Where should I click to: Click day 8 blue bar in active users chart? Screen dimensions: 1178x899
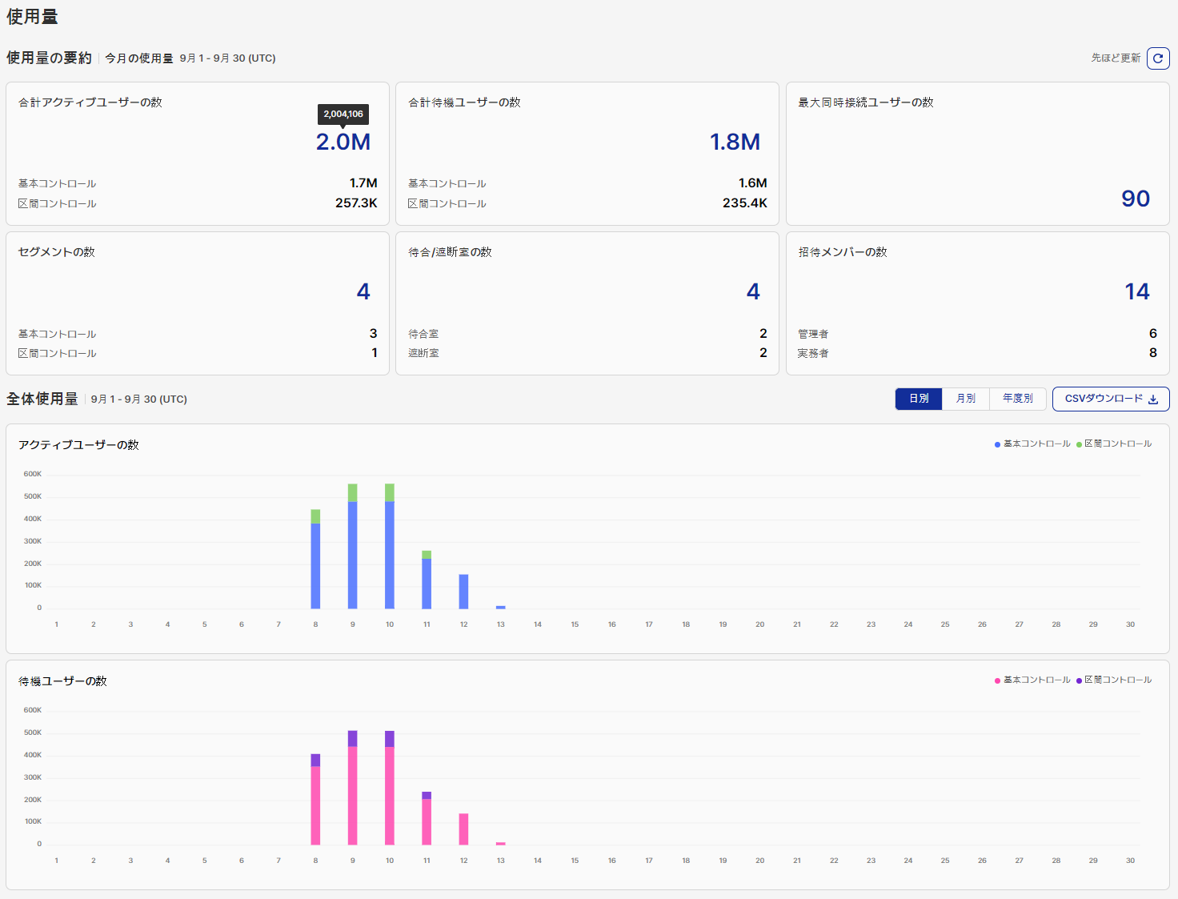[x=315, y=565]
